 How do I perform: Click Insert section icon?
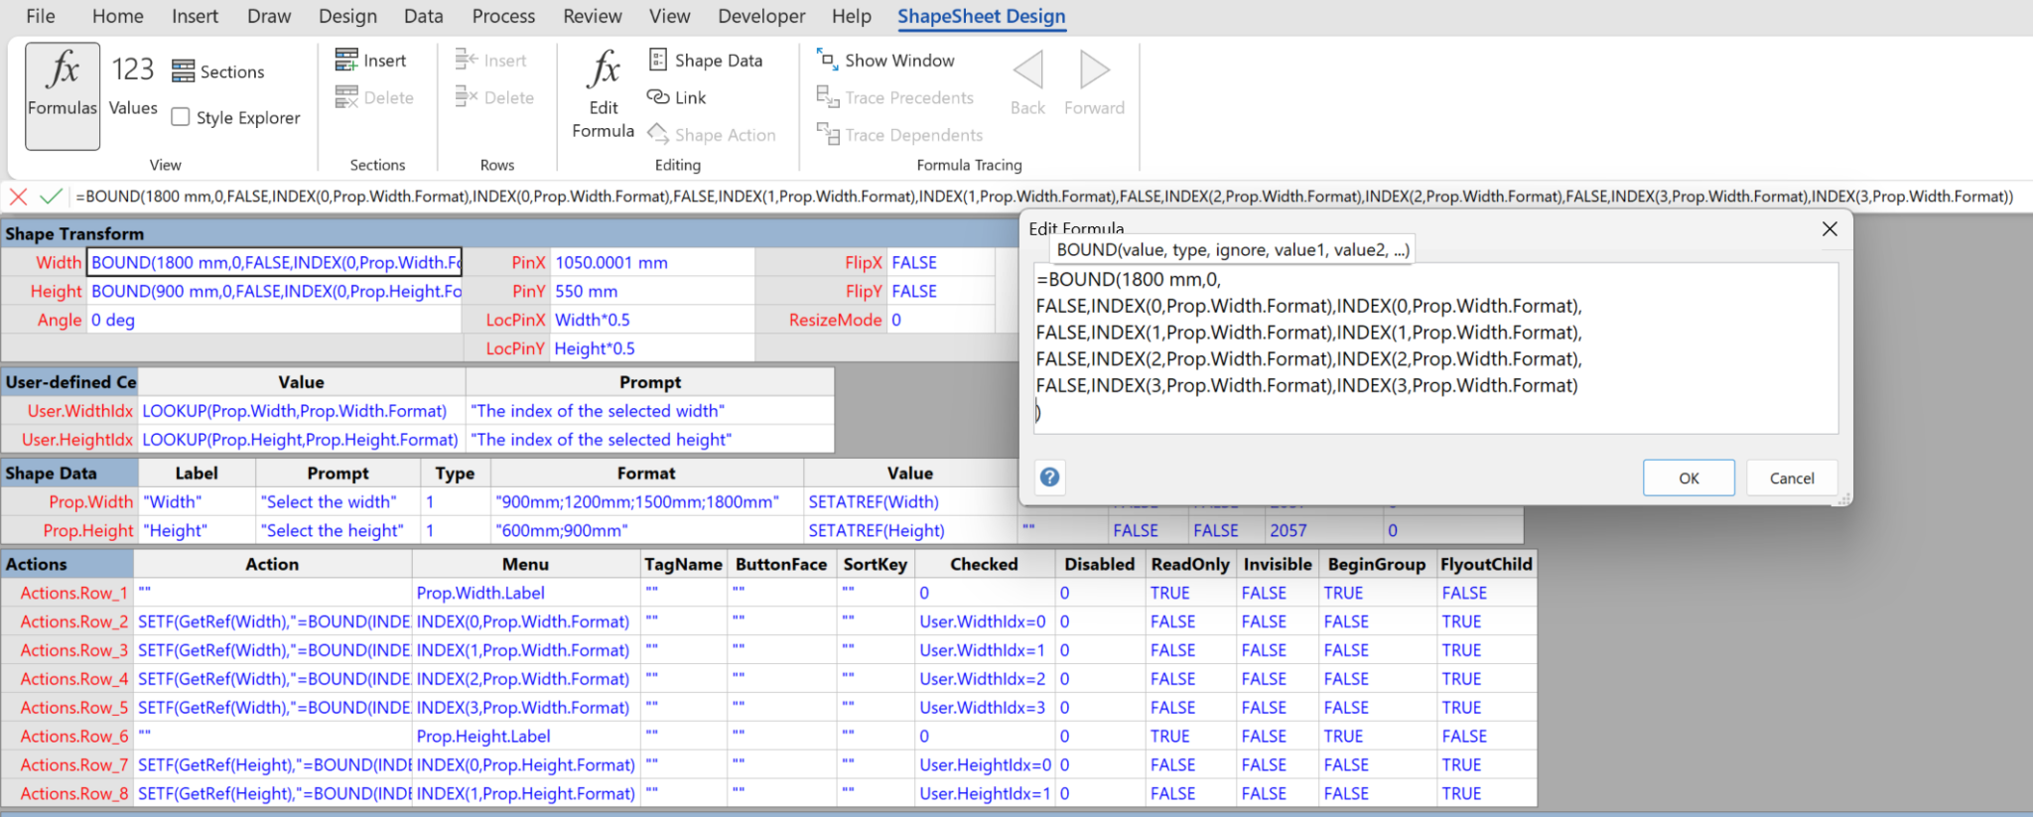tap(346, 61)
